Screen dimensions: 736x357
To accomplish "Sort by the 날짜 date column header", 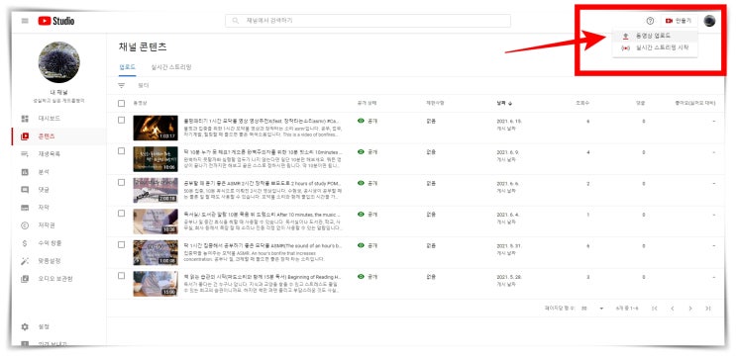I will (504, 103).
